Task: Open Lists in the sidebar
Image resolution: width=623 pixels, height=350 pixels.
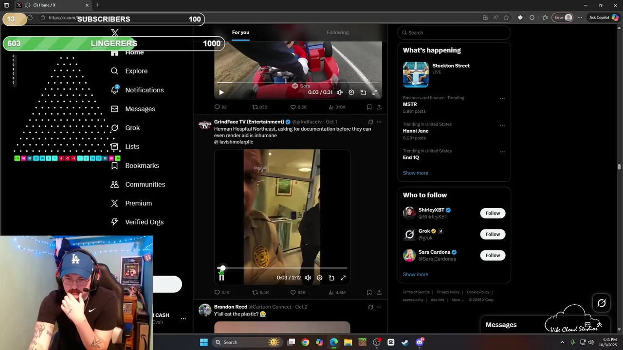Action: pos(125,146)
